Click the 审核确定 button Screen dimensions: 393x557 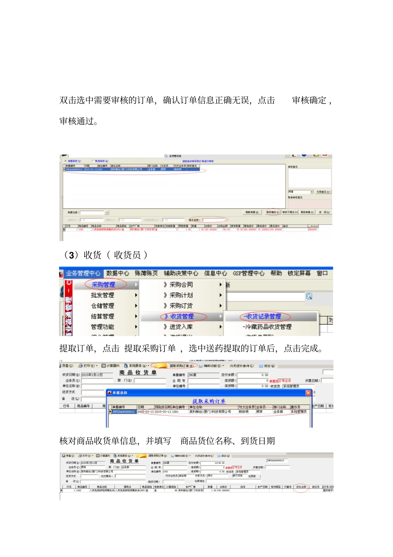click(x=273, y=212)
